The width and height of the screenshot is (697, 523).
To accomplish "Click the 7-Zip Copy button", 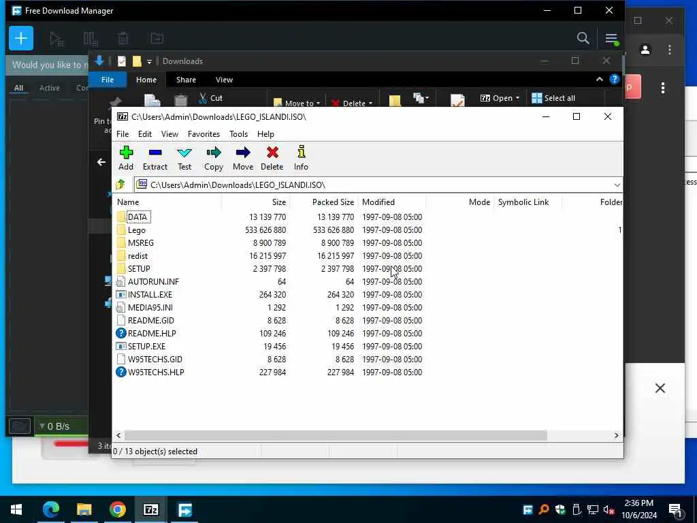I will pyautogui.click(x=213, y=158).
